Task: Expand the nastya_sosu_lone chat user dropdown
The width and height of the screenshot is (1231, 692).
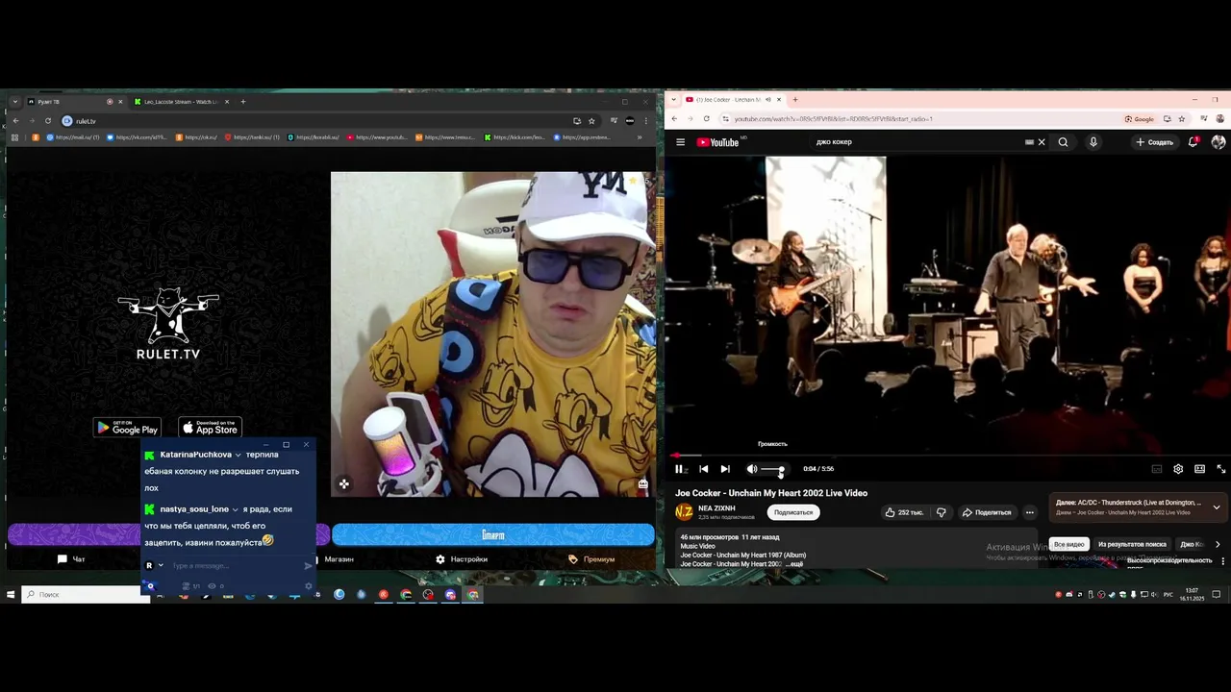Action: 235,509
